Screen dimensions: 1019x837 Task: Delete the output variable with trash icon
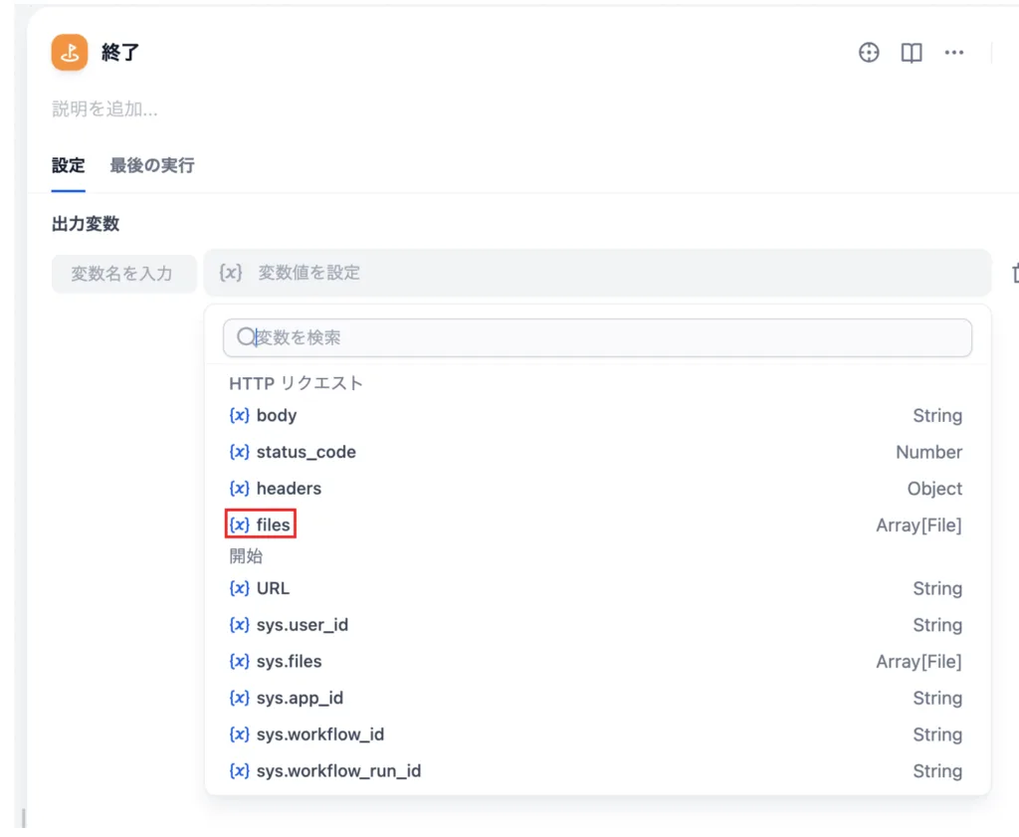tap(1014, 273)
